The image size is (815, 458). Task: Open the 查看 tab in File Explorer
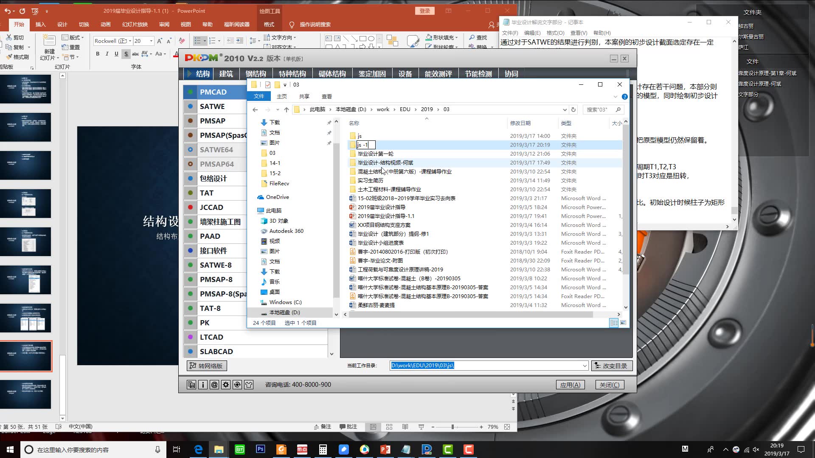click(326, 96)
